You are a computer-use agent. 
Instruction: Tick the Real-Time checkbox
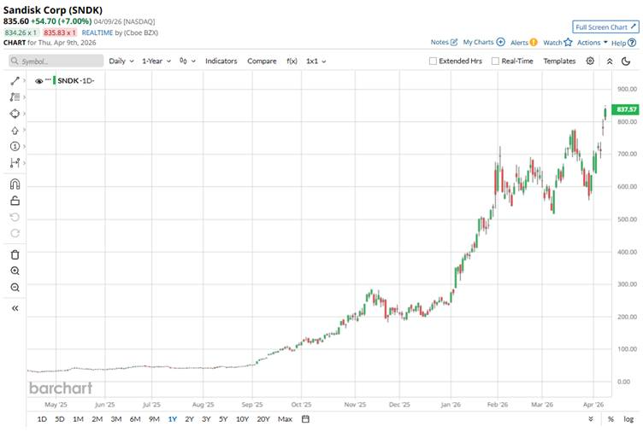[496, 61]
